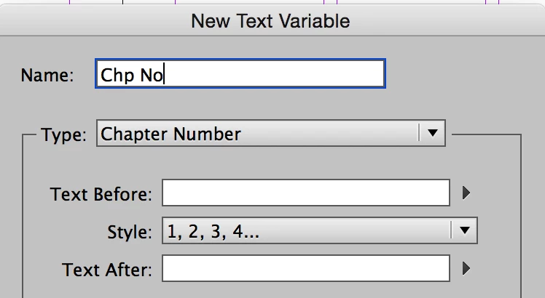The image size is (545, 298).
Task: Open special characters flyout beside Text Before
Action: [466, 193]
